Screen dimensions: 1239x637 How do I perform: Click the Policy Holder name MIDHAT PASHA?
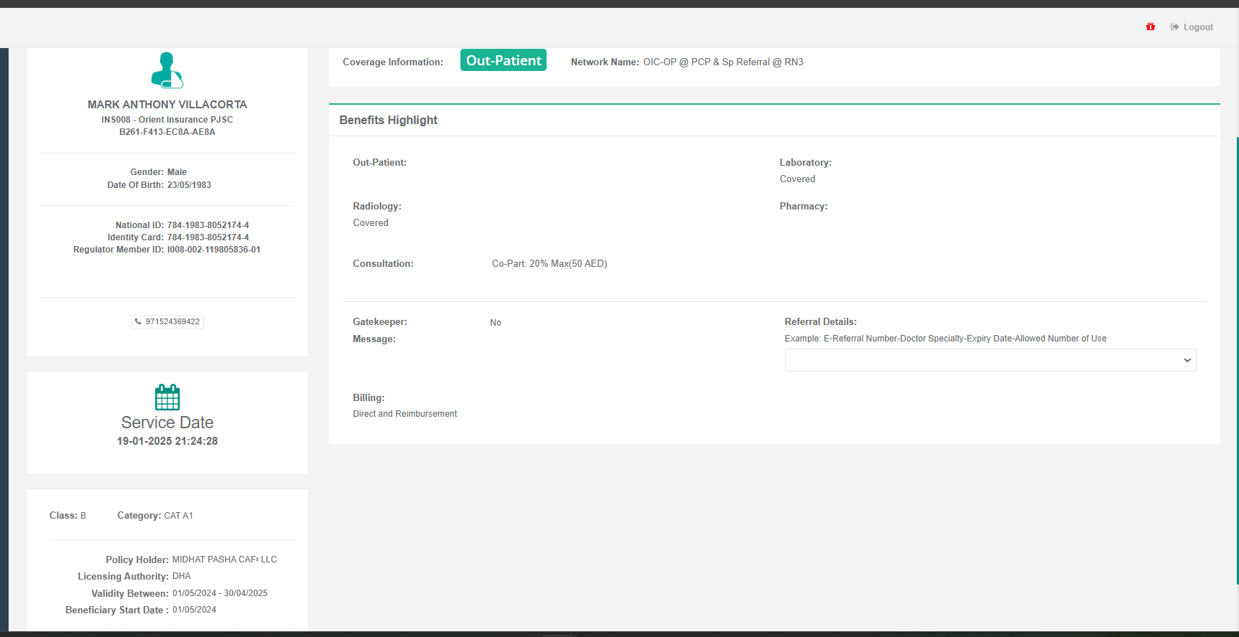pyautogui.click(x=224, y=560)
